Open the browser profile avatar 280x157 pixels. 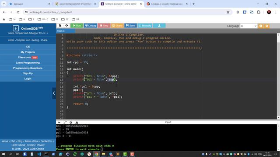269,12
